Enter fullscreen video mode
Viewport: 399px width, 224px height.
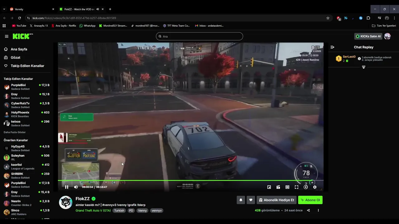[296, 187]
